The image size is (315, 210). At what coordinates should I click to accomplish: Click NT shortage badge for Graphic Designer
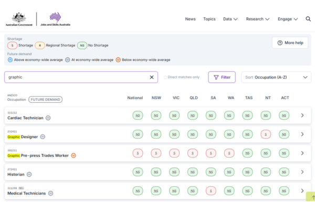(266, 134)
